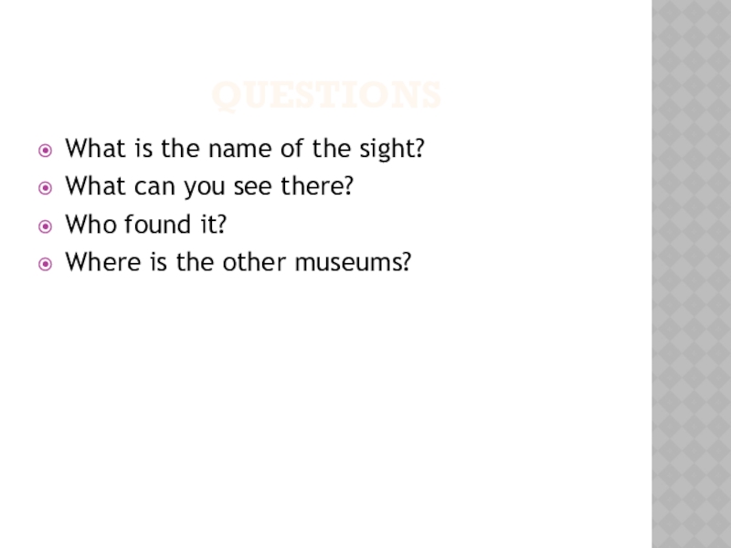
Task: Click the bullet before 'What is the name'
Action: click(45, 148)
